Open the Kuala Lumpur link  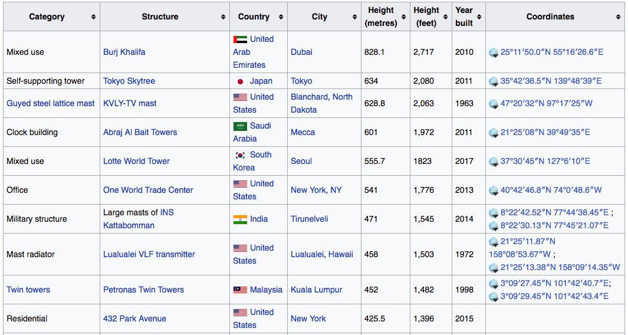[x=317, y=290]
